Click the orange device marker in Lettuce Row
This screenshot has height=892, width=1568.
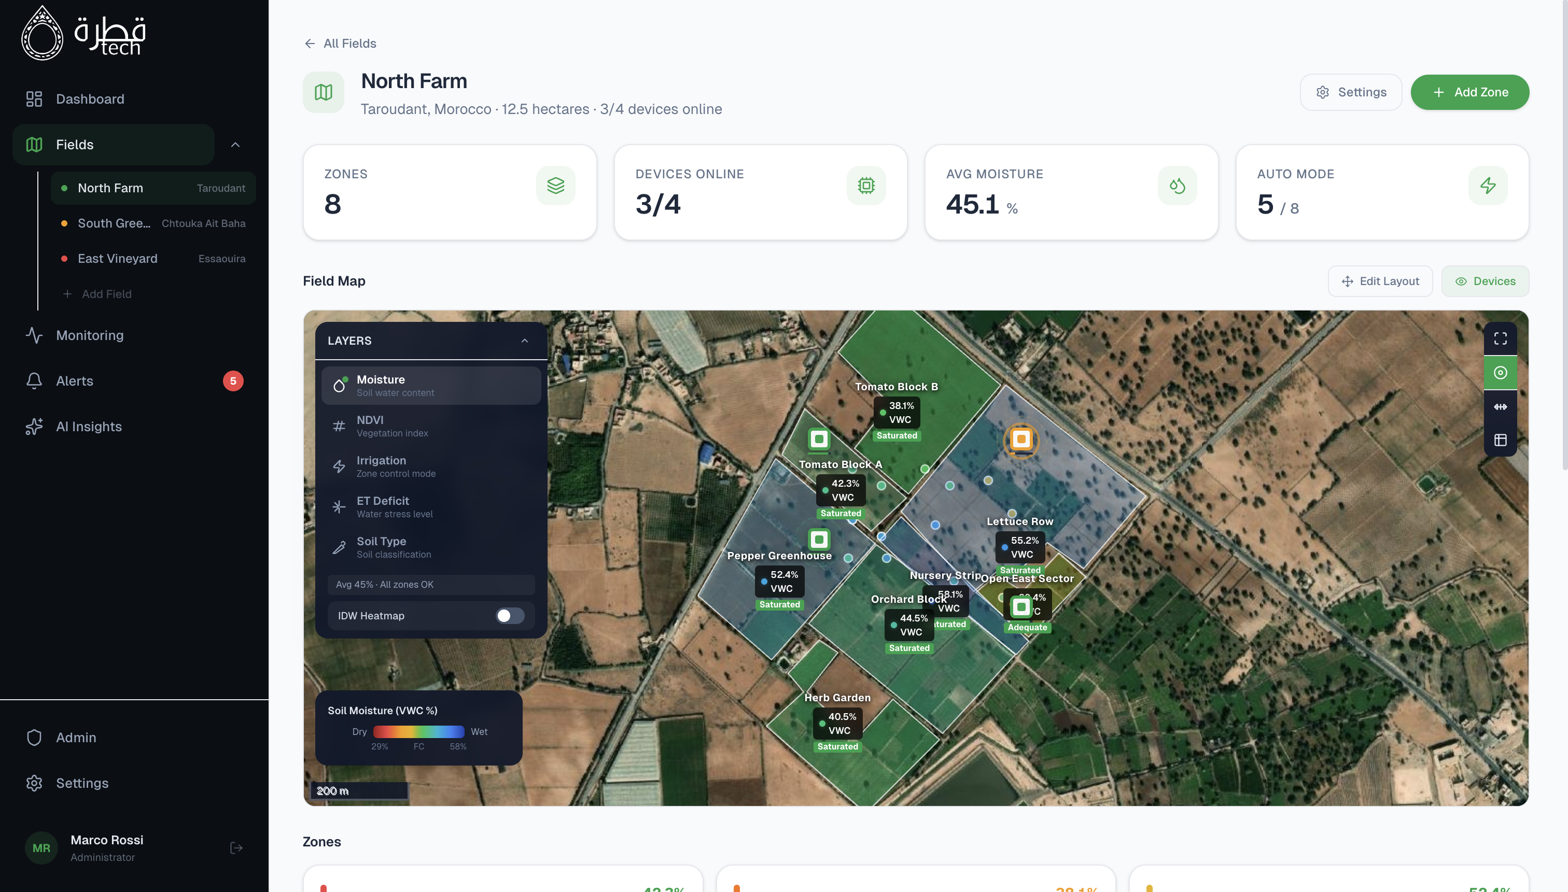click(1021, 439)
